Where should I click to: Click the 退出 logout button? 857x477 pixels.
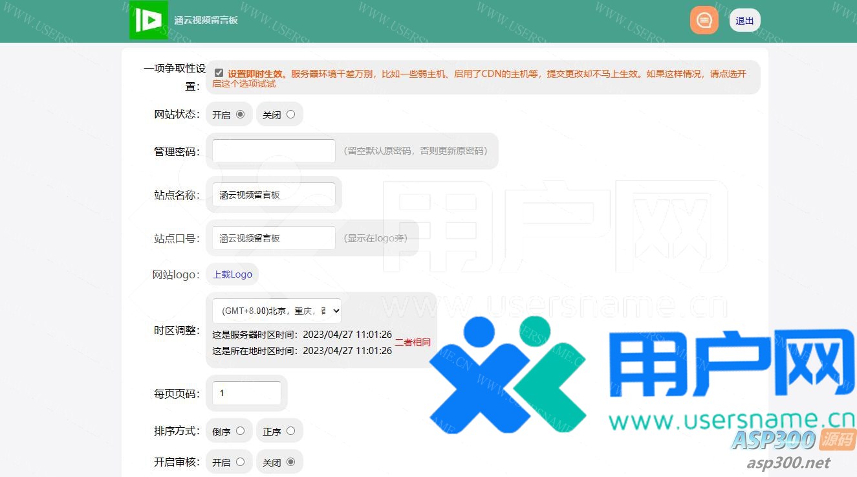[x=745, y=21]
